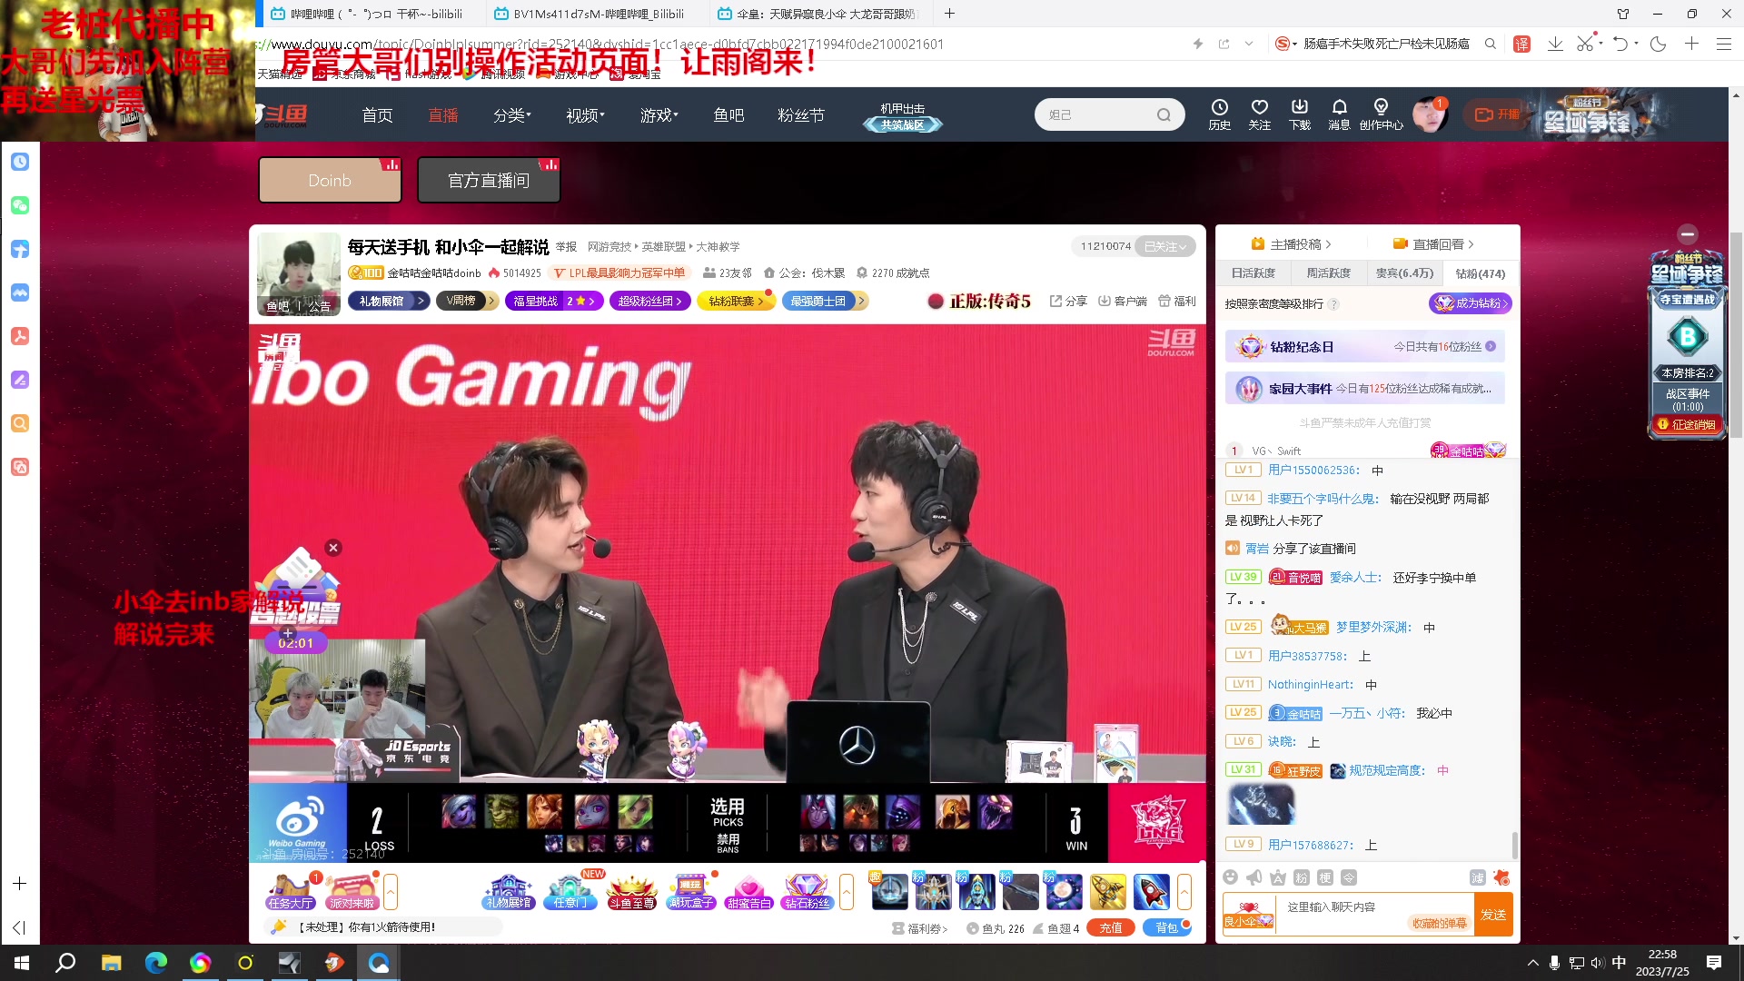1744x981 pixels.
Task: Toggle the 梗 meme icon in chat toolbar
Action: coord(1324,877)
